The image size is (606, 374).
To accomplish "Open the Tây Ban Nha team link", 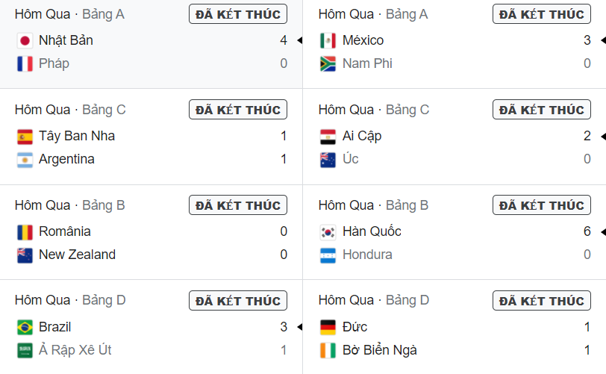I will pyautogui.click(x=77, y=136).
